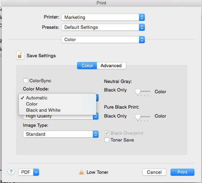This screenshot has width=202, height=183.
Task: Click the Neutral Gray slider handle
Action: 138,92
